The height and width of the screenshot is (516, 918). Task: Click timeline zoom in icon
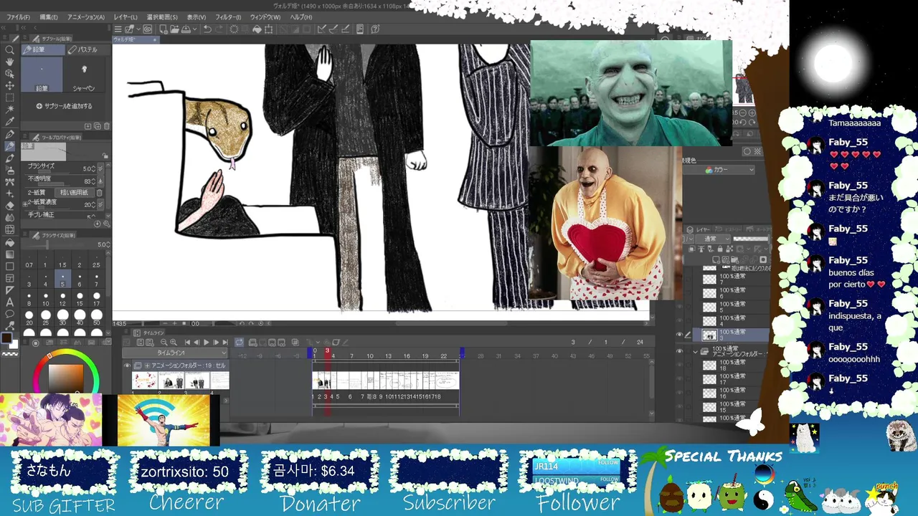pos(174,343)
